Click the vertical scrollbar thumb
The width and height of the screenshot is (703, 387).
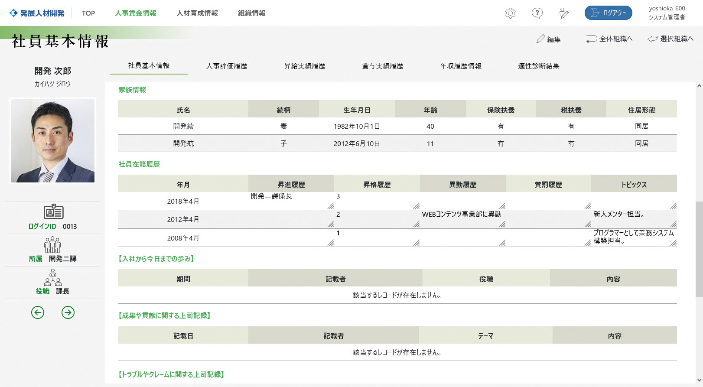[699, 249]
